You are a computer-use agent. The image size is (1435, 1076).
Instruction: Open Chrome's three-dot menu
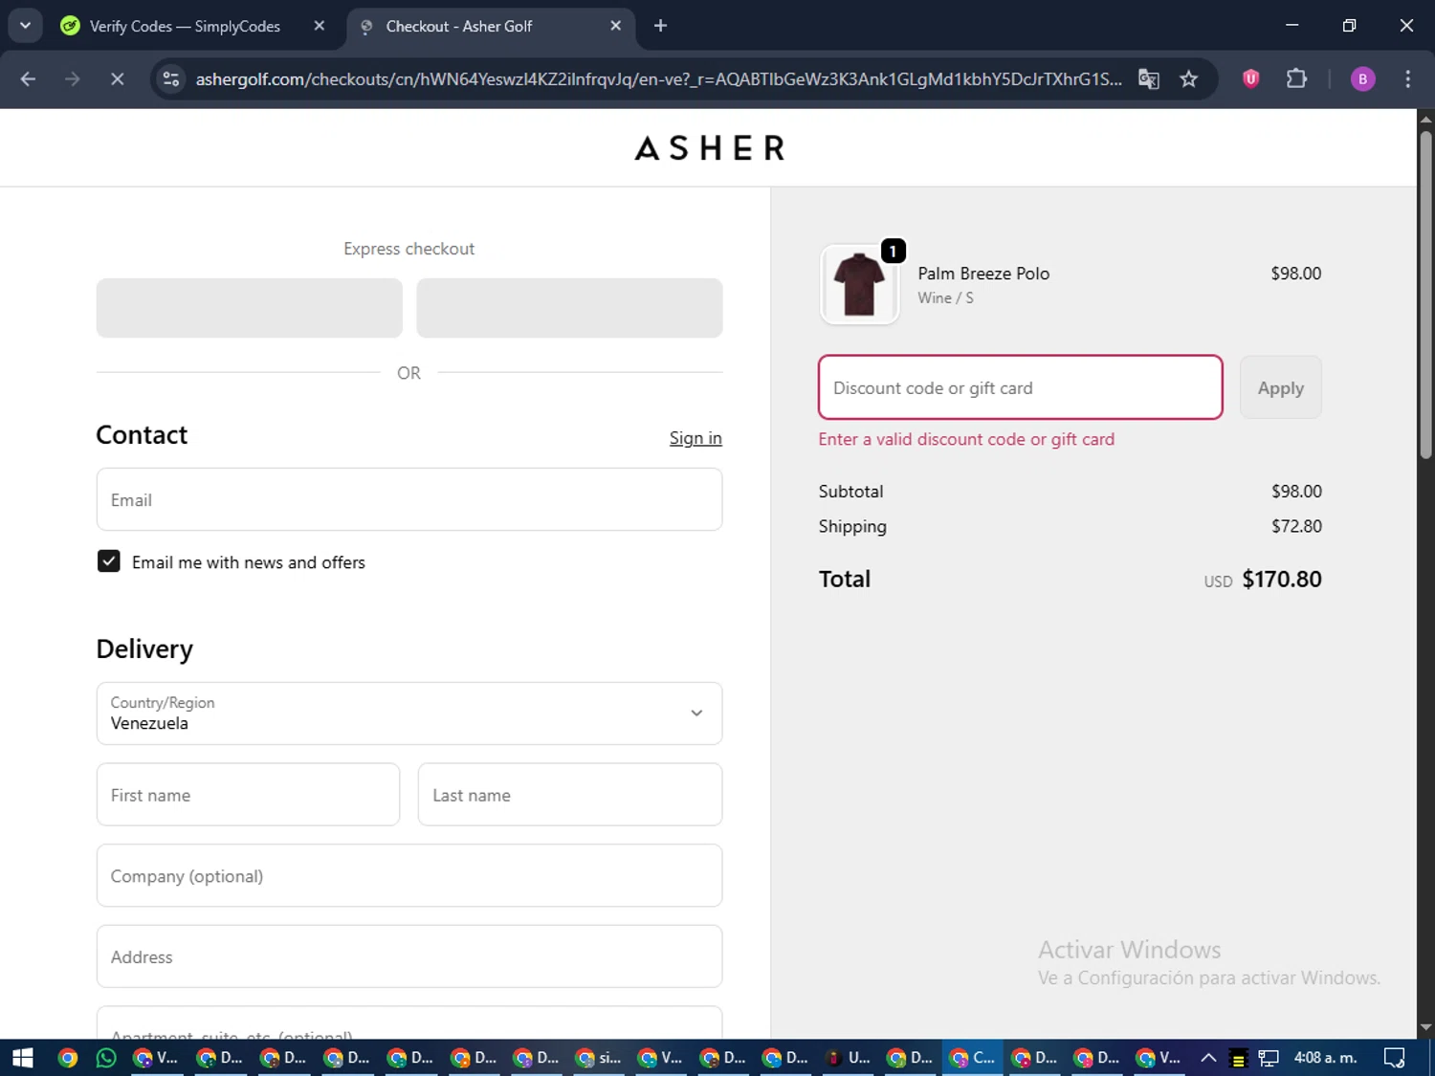coord(1407,79)
